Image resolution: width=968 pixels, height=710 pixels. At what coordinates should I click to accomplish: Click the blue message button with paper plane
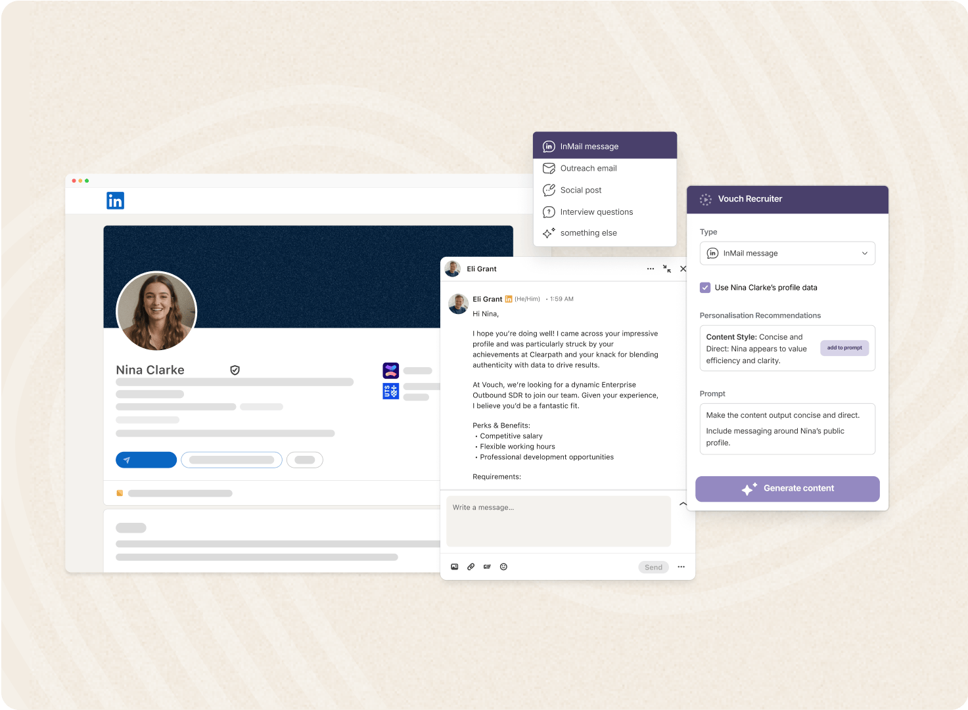pos(146,460)
